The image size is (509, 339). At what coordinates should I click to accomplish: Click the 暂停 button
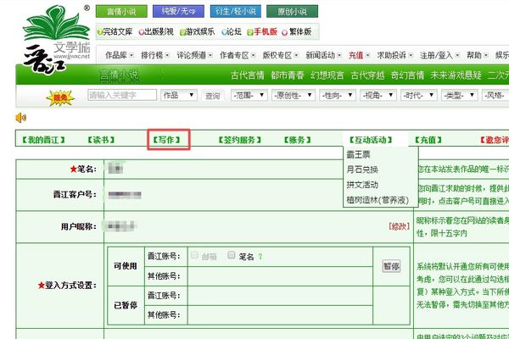(391, 266)
